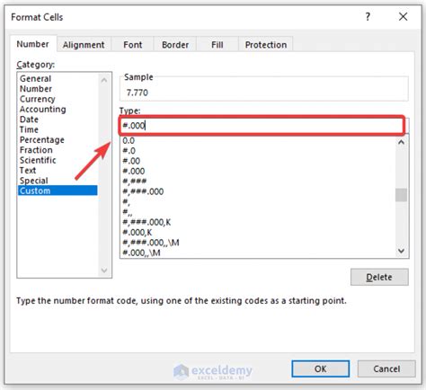Viewport: 426px width, 390px height.
Task: Select #.000 in the format list
Action: coord(258,171)
